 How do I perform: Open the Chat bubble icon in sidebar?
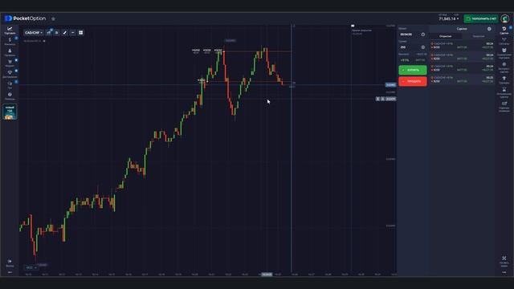point(10,85)
